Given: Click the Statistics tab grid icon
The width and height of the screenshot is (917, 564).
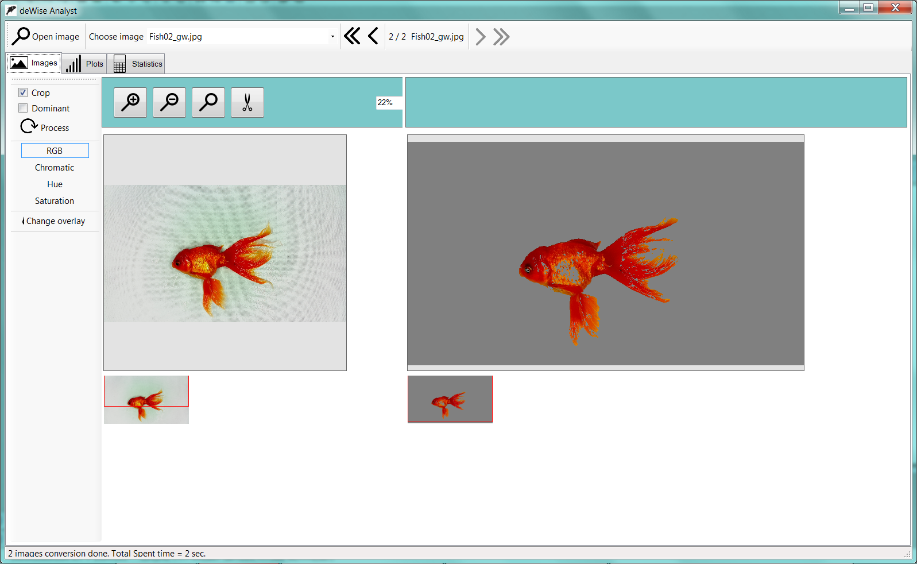Looking at the screenshot, I should point(119,64).
